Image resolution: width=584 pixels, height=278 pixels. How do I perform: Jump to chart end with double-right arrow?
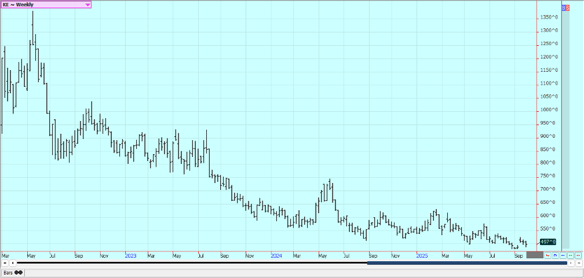click(579, 263)
